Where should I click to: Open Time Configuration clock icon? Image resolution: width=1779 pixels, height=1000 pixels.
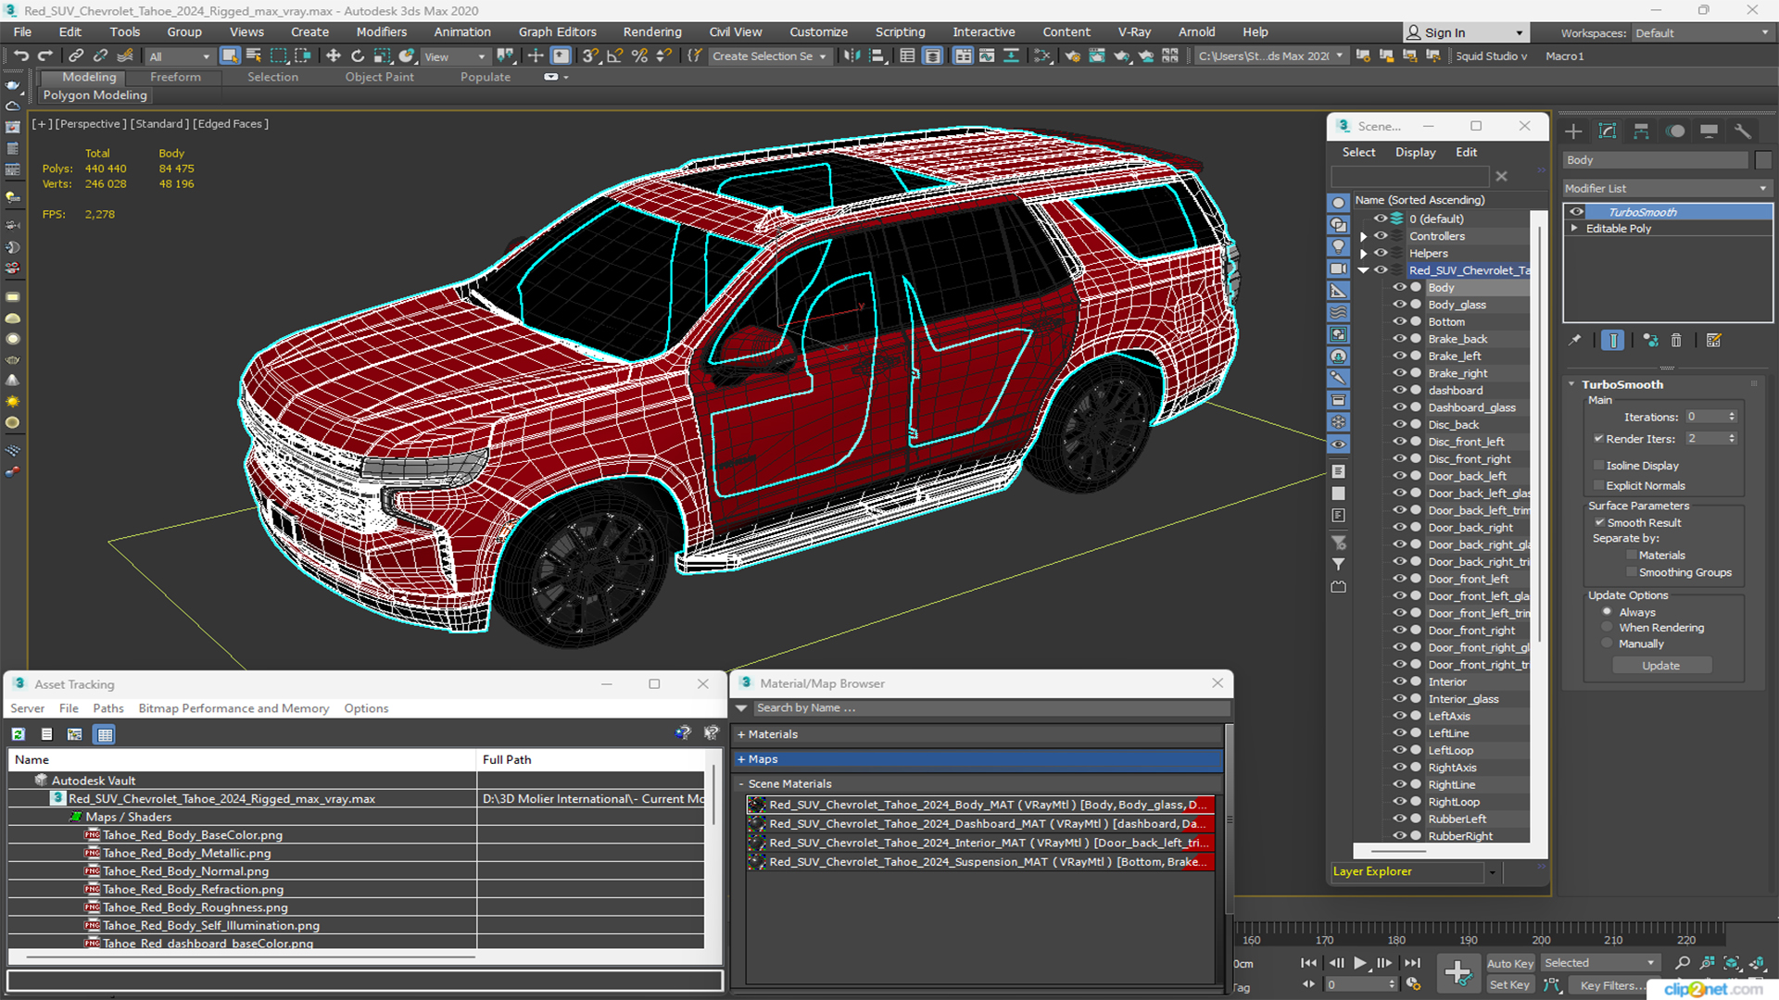click(x=1413, y=984)
